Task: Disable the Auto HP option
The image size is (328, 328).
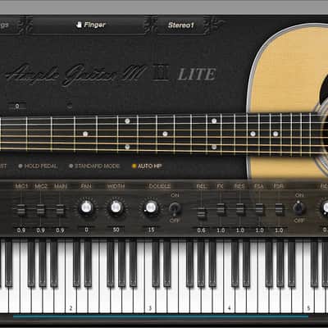Action: [147, 166]
